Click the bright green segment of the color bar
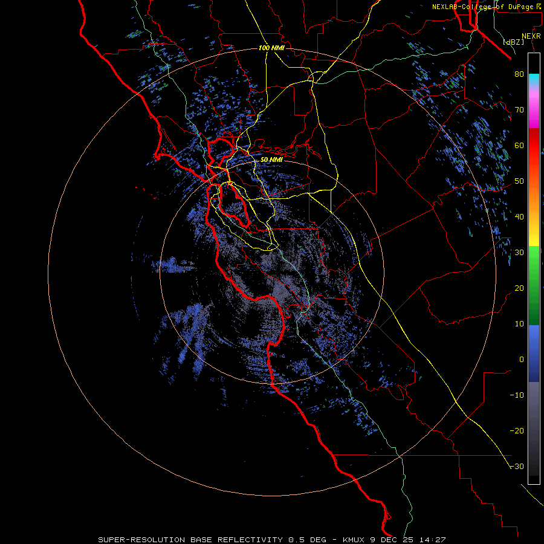544x544 pixels. pyautogui.click(x=534, y=260)
